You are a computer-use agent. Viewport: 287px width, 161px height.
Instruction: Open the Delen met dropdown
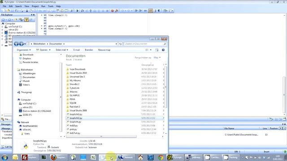(x=62, y=50)
